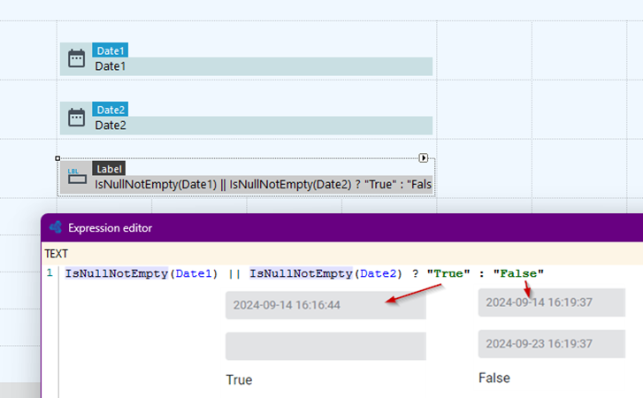Click the Expression editor logo icon
Image resolution: width=643 pixels, height=398 pixels.
point(56,227)
